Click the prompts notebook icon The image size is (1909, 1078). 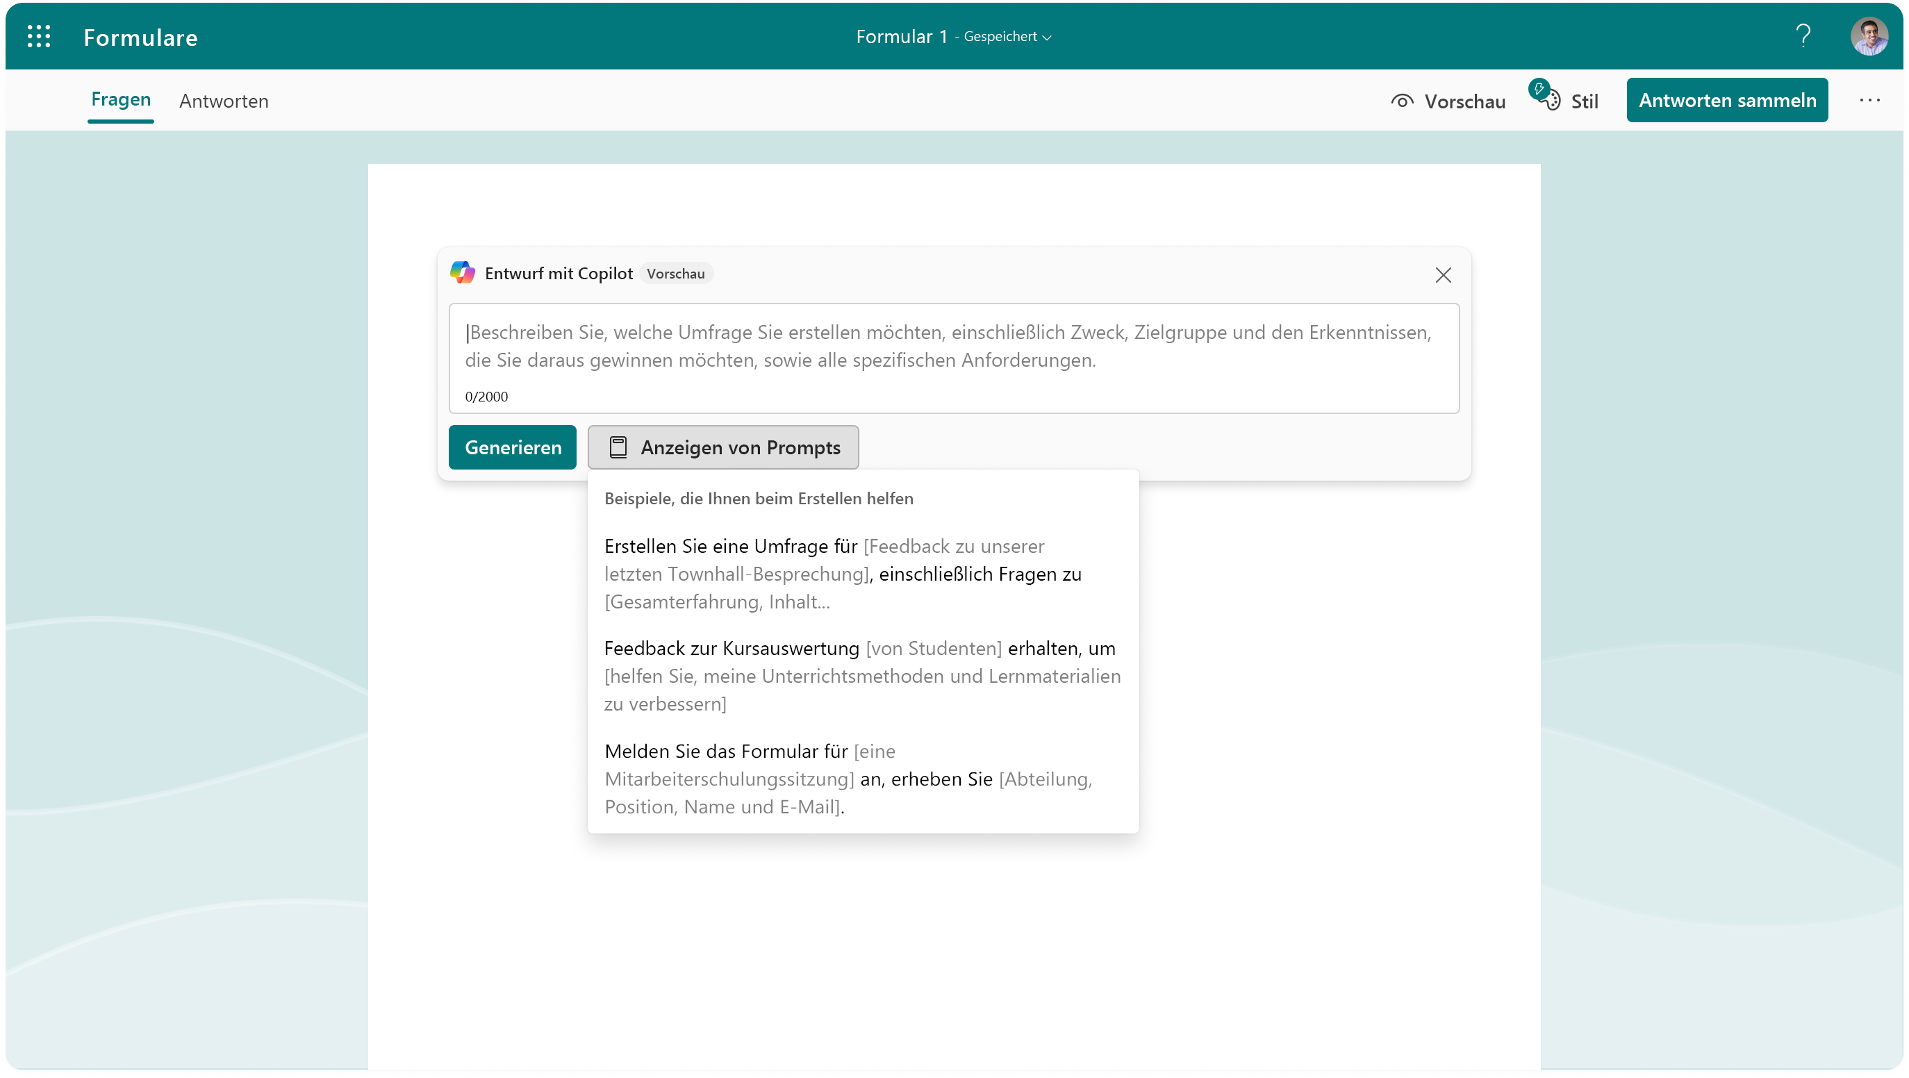click(618, 447)
